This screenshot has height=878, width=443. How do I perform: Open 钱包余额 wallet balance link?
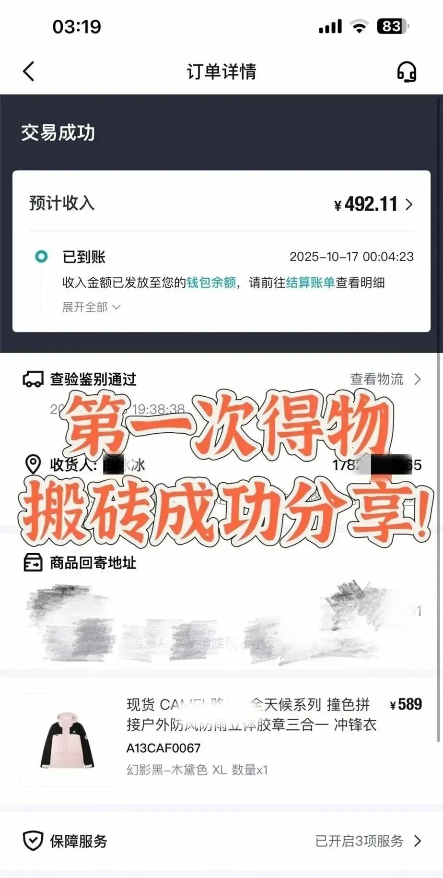coord(211,282)
